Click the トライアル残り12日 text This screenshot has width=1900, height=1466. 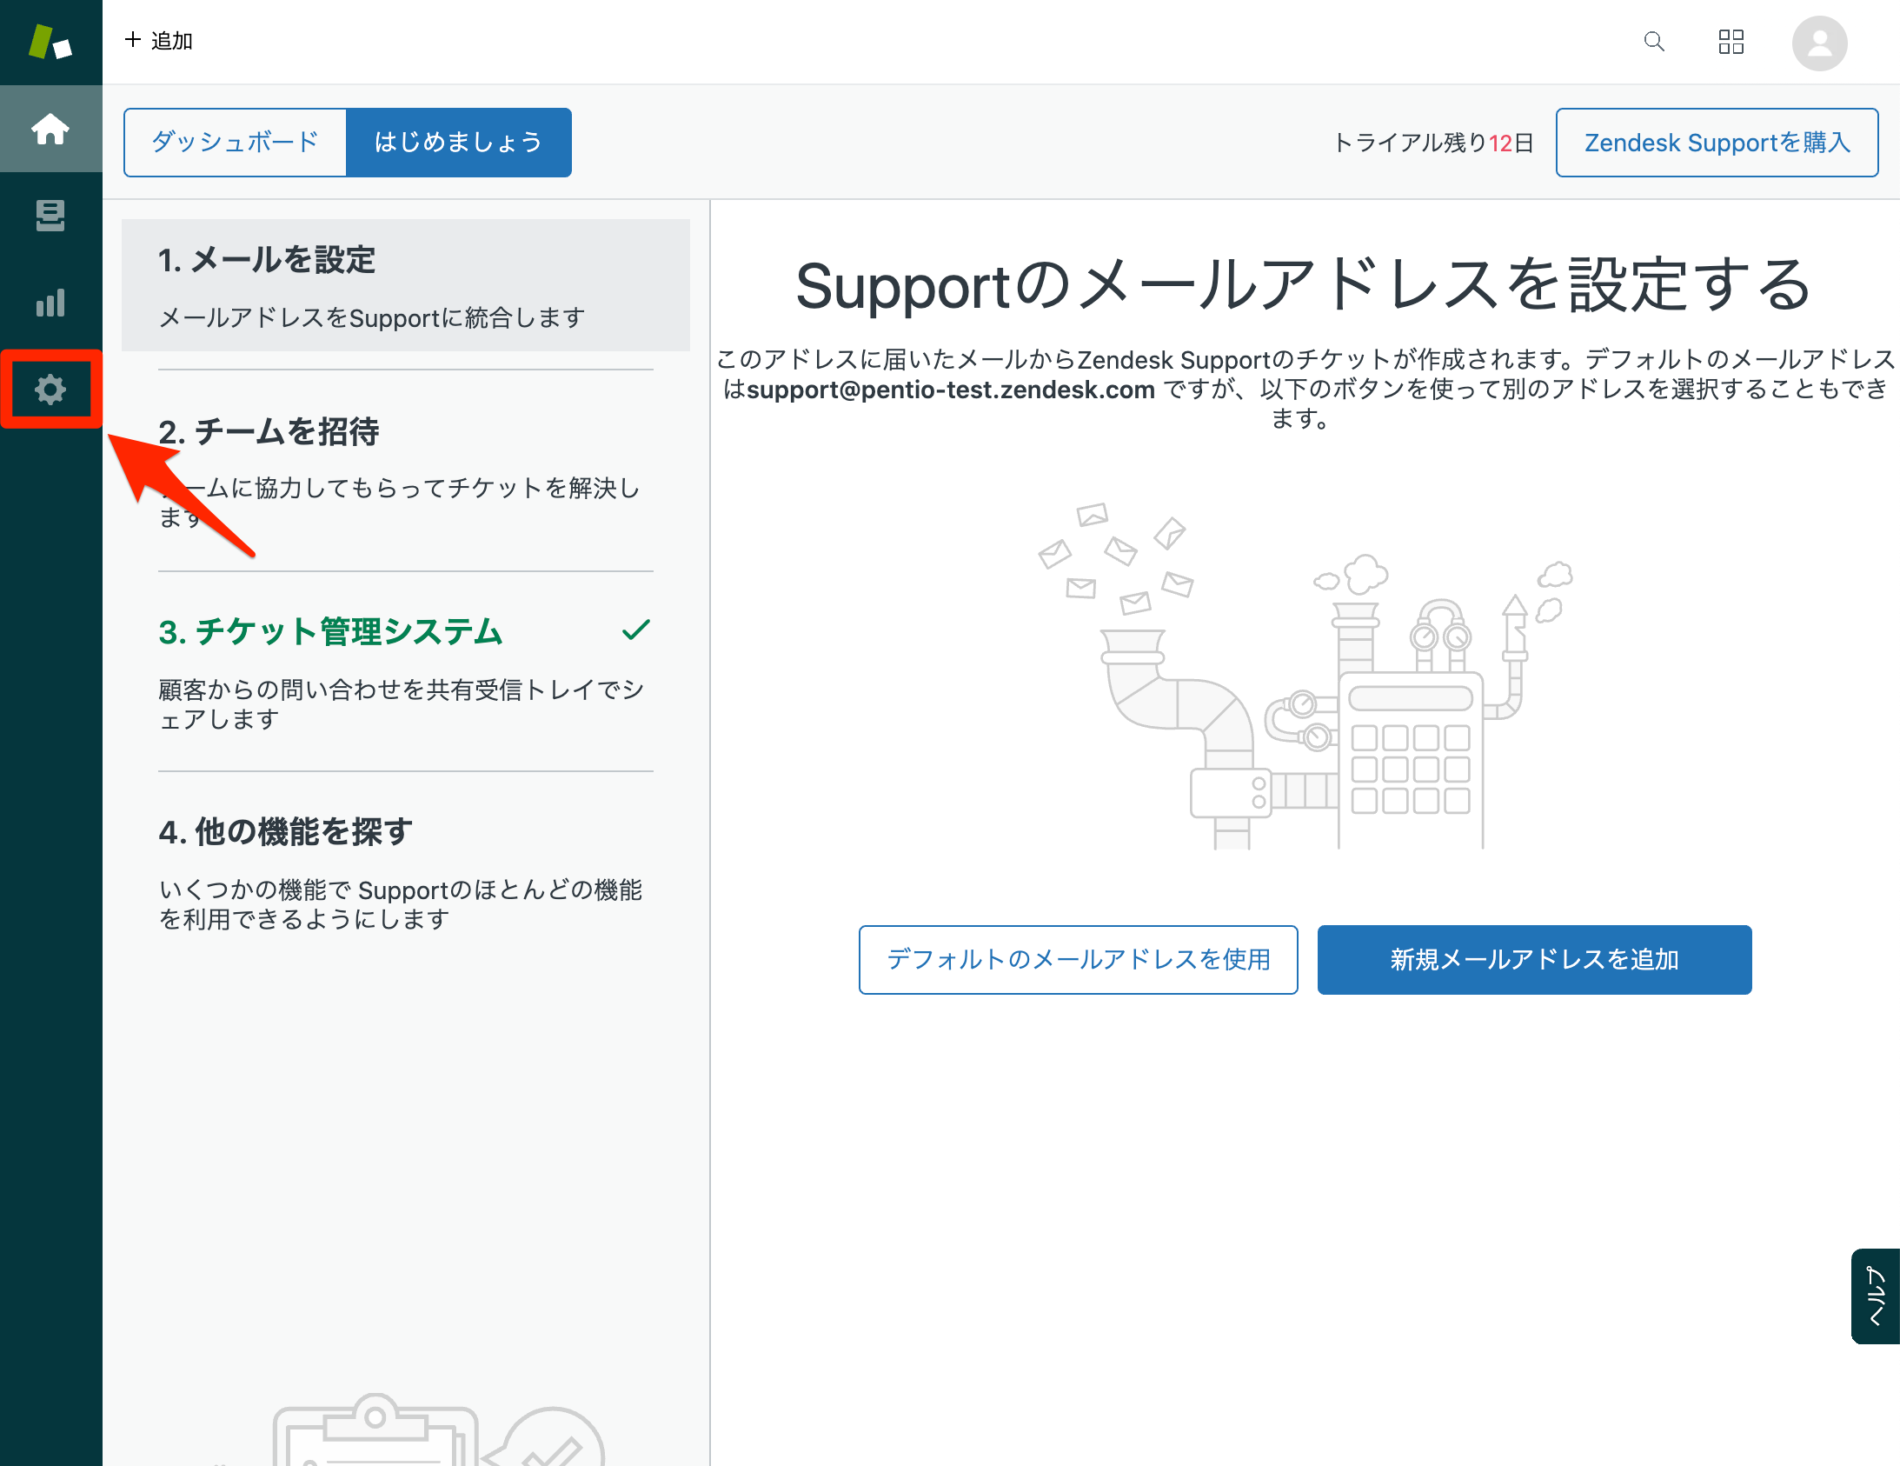1432,143
